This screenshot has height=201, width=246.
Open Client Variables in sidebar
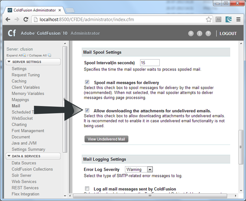coord(26,87)
